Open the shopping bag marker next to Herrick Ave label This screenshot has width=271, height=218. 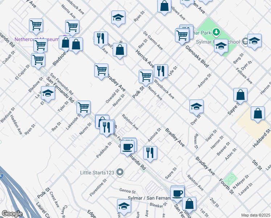pos(120,50)
